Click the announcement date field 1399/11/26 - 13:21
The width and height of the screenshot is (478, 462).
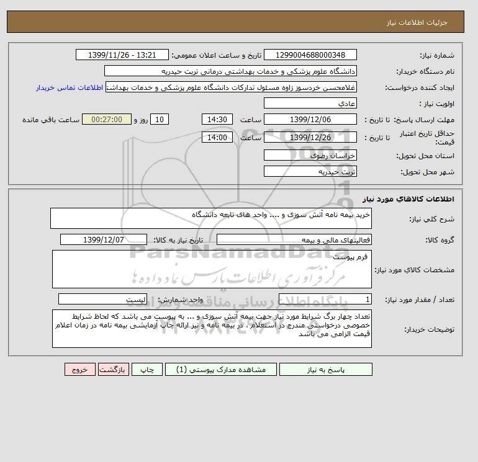(122, 55)
